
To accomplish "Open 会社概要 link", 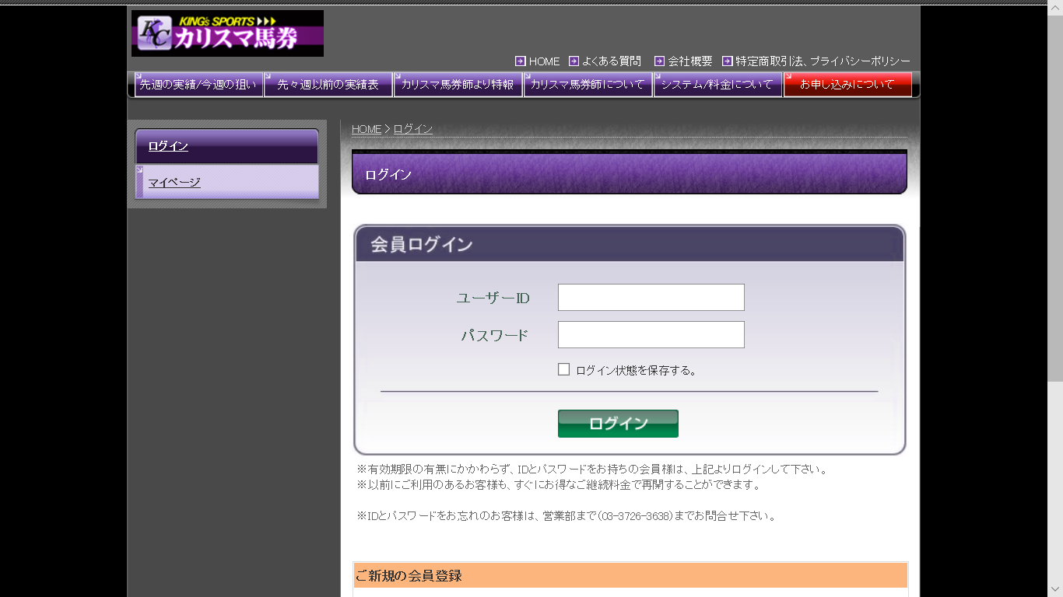I will 690,61.
